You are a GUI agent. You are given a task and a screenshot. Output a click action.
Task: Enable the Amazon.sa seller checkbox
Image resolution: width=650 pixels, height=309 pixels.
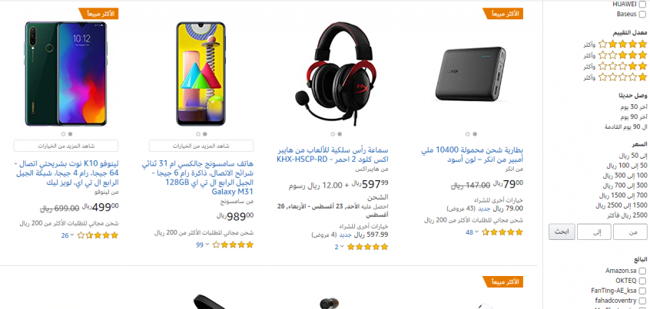[x=642, y=271]
